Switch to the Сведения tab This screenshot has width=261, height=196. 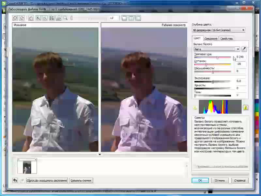tap(211, 39)
